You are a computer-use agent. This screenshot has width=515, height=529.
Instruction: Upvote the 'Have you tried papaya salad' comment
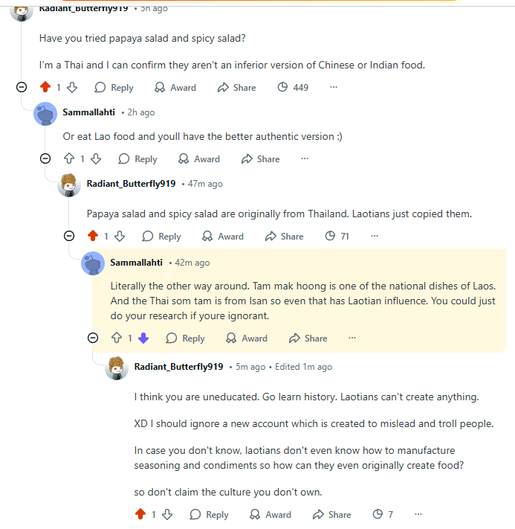44,88
